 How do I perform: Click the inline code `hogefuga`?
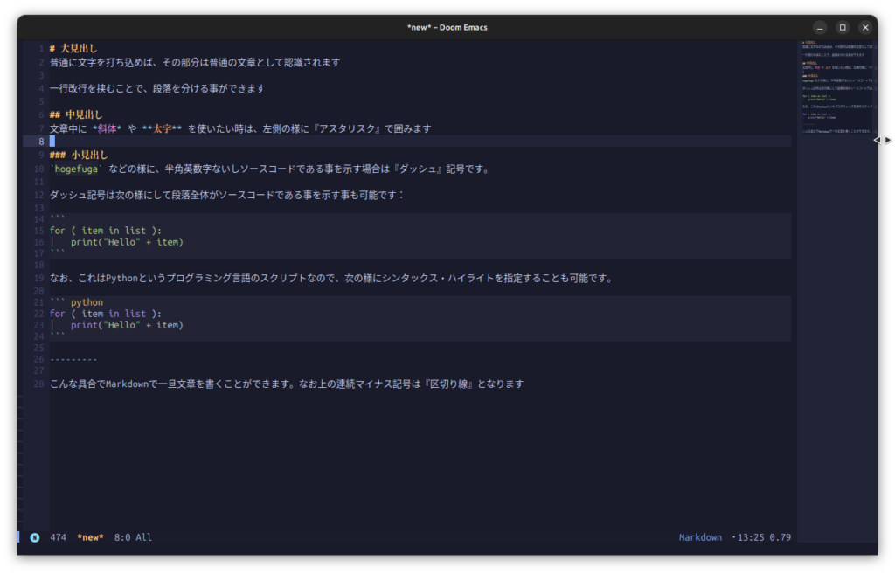pos(76,169)
